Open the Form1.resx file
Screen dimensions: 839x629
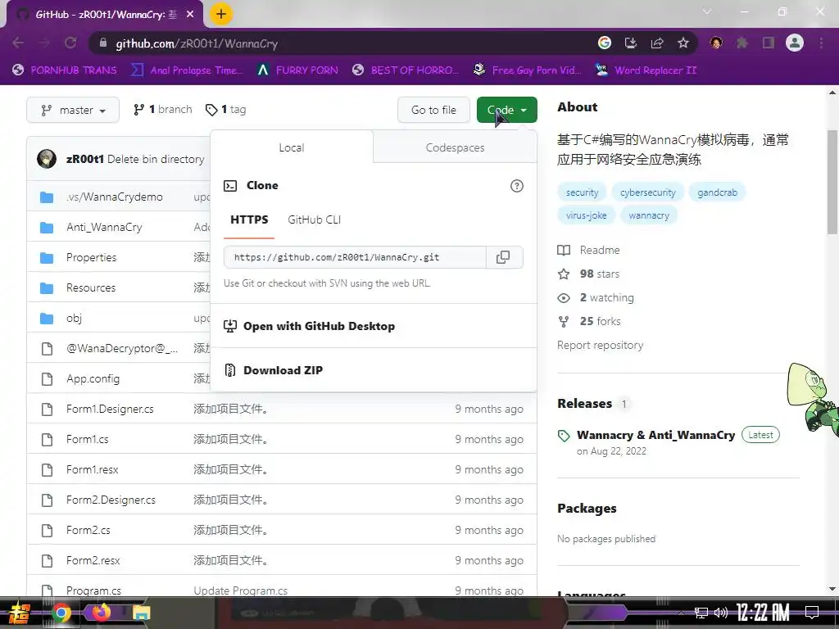(93, 469)
